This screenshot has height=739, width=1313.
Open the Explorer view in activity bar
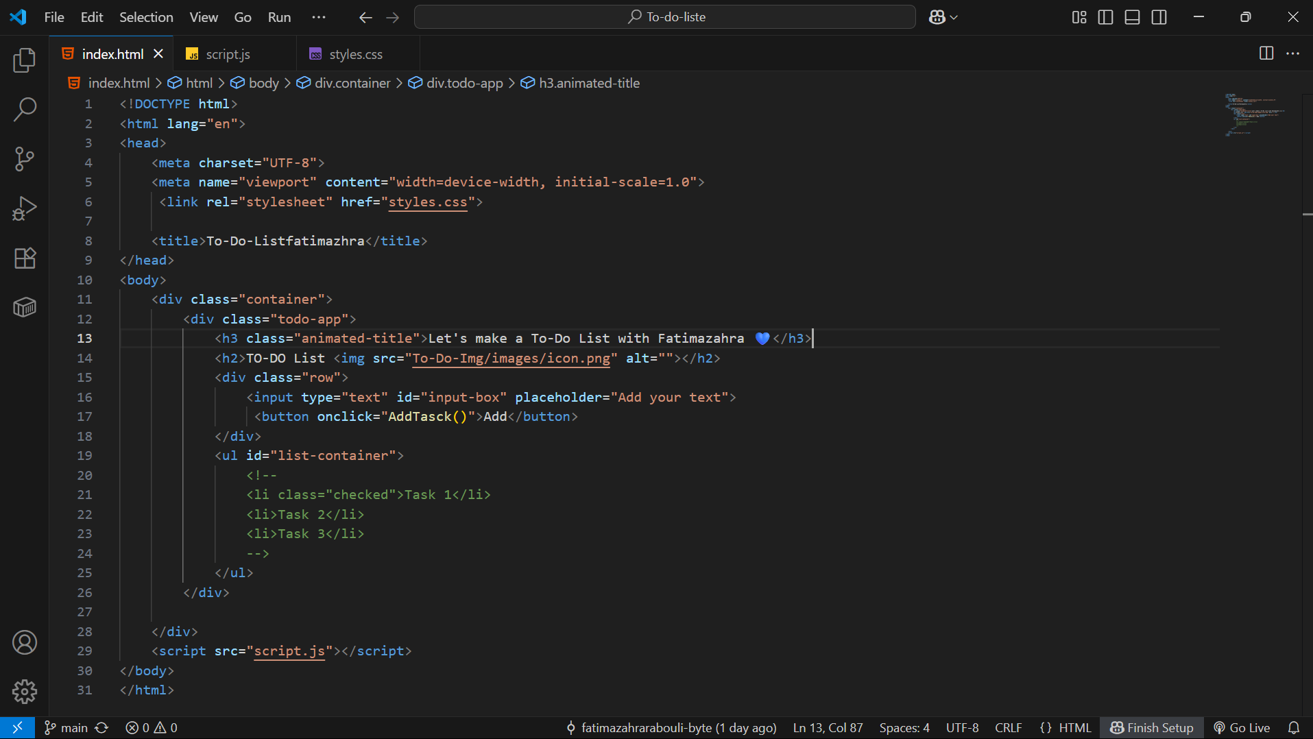[x=25, y=60]
